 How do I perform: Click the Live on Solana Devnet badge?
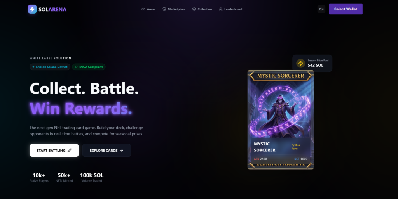(50, 67)
